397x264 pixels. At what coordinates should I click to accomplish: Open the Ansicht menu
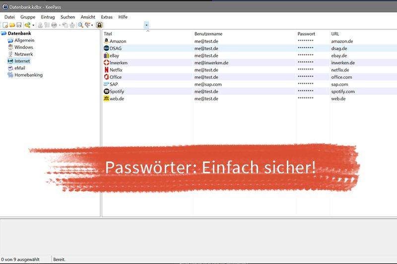[x=88, y=17]
